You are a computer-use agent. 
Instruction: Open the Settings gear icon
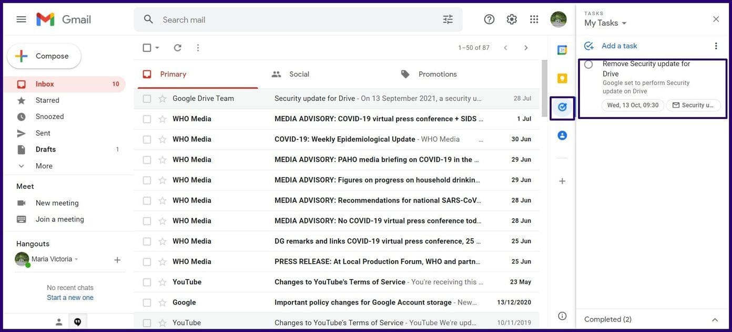click(512, 19)
